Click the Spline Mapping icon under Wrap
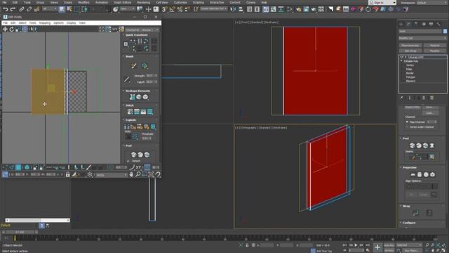The width and height of the screenshot is (449, 253). point(415,213)
